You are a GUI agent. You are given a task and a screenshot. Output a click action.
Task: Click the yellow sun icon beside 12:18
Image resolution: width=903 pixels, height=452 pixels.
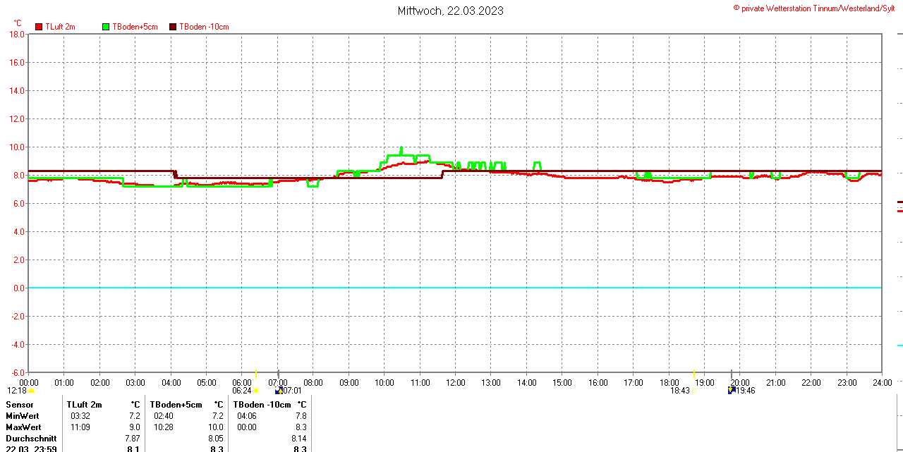coord(31,391)
